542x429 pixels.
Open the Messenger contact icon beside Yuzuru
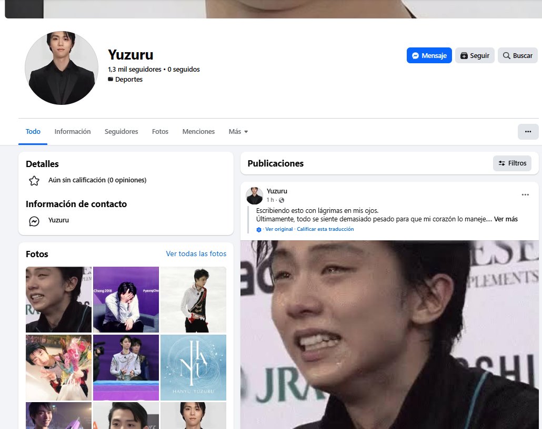(34, 220)
